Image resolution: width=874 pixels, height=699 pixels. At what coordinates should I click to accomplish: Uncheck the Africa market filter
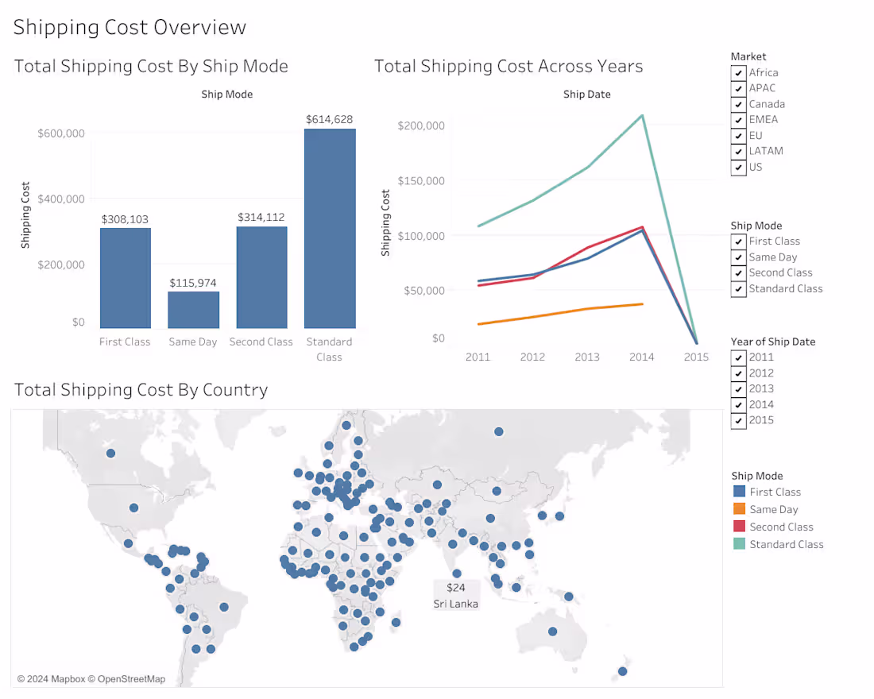738,72
